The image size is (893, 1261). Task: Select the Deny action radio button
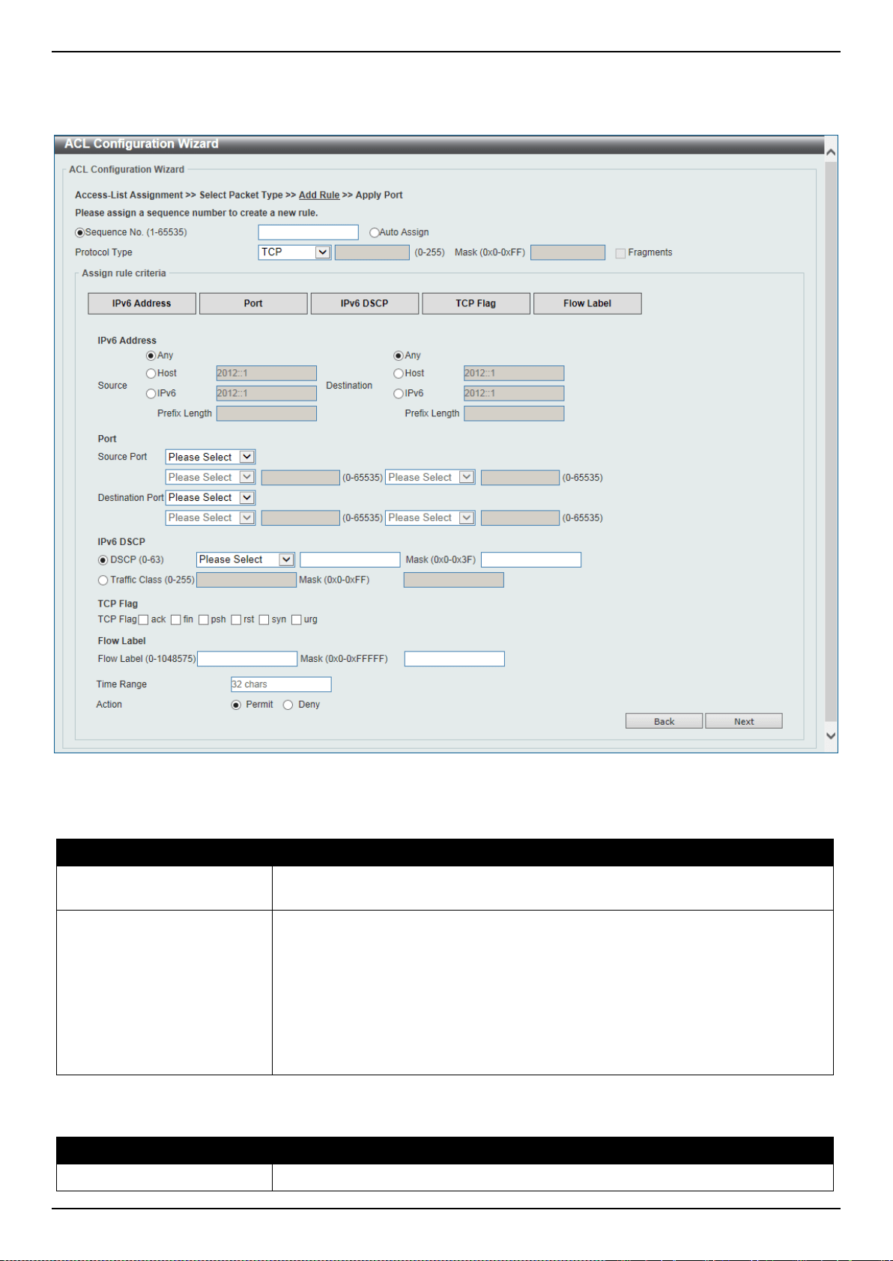coord(288,705)
